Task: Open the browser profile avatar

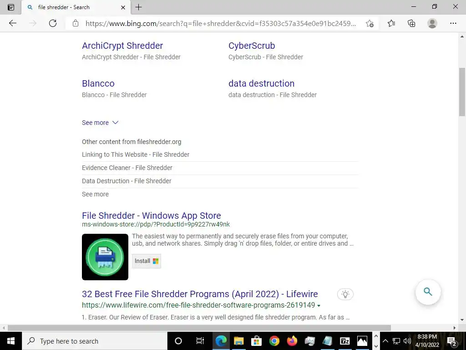Action: point(432,23)
